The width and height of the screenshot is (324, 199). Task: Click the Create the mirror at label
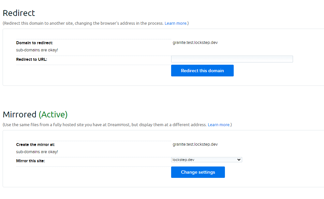pyautogui.click(x=36, y=145)
